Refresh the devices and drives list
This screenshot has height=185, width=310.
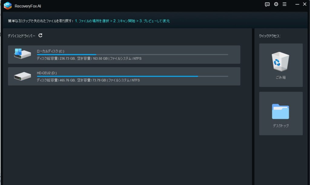click(x=41, y=36)
